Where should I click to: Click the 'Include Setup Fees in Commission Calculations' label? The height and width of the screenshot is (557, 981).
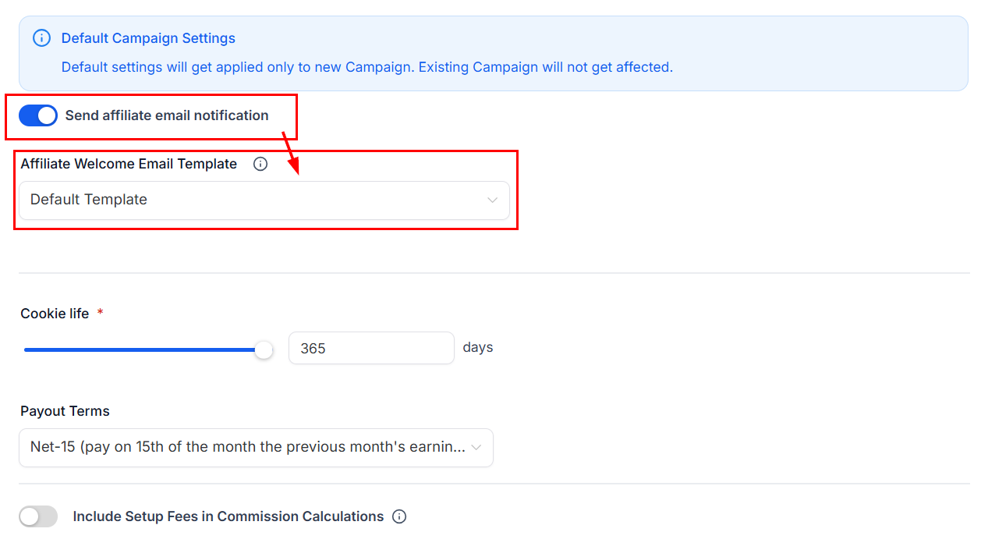click(x=228, y=516)
